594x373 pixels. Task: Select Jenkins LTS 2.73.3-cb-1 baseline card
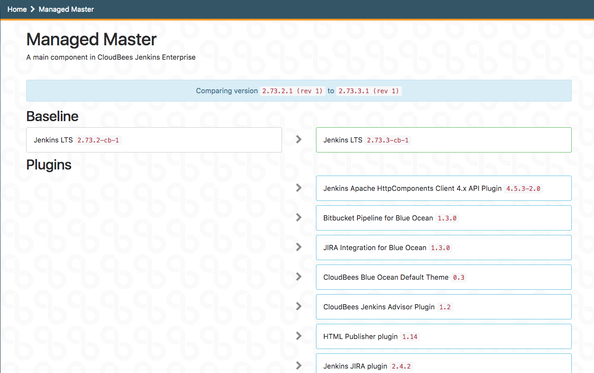(x=444, y=140)
